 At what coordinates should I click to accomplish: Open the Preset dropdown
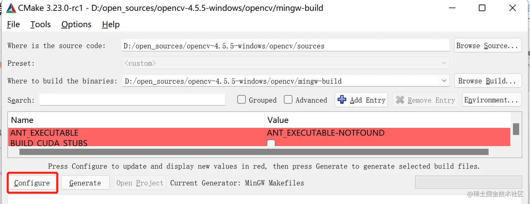pos(444,63)
